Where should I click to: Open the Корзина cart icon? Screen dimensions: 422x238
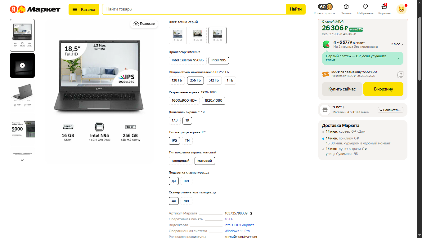click(384, 7)
